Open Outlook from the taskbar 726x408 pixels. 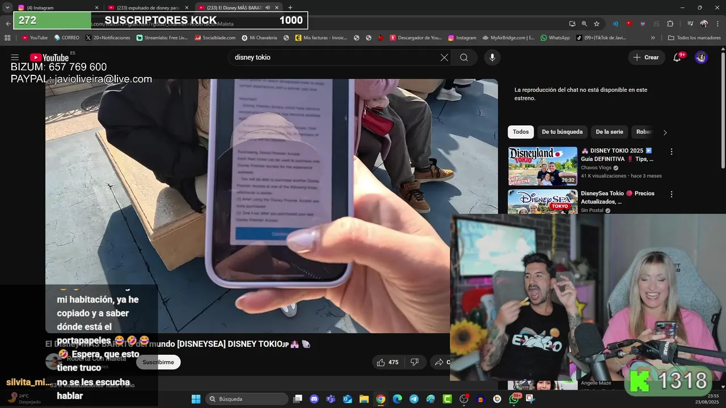tap(348, 399)
